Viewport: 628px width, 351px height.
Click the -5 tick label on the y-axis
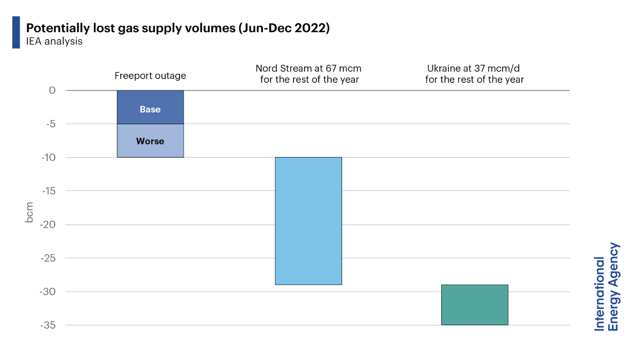click(51, 124)
